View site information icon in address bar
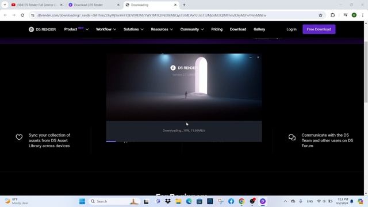 coord(33,15)
